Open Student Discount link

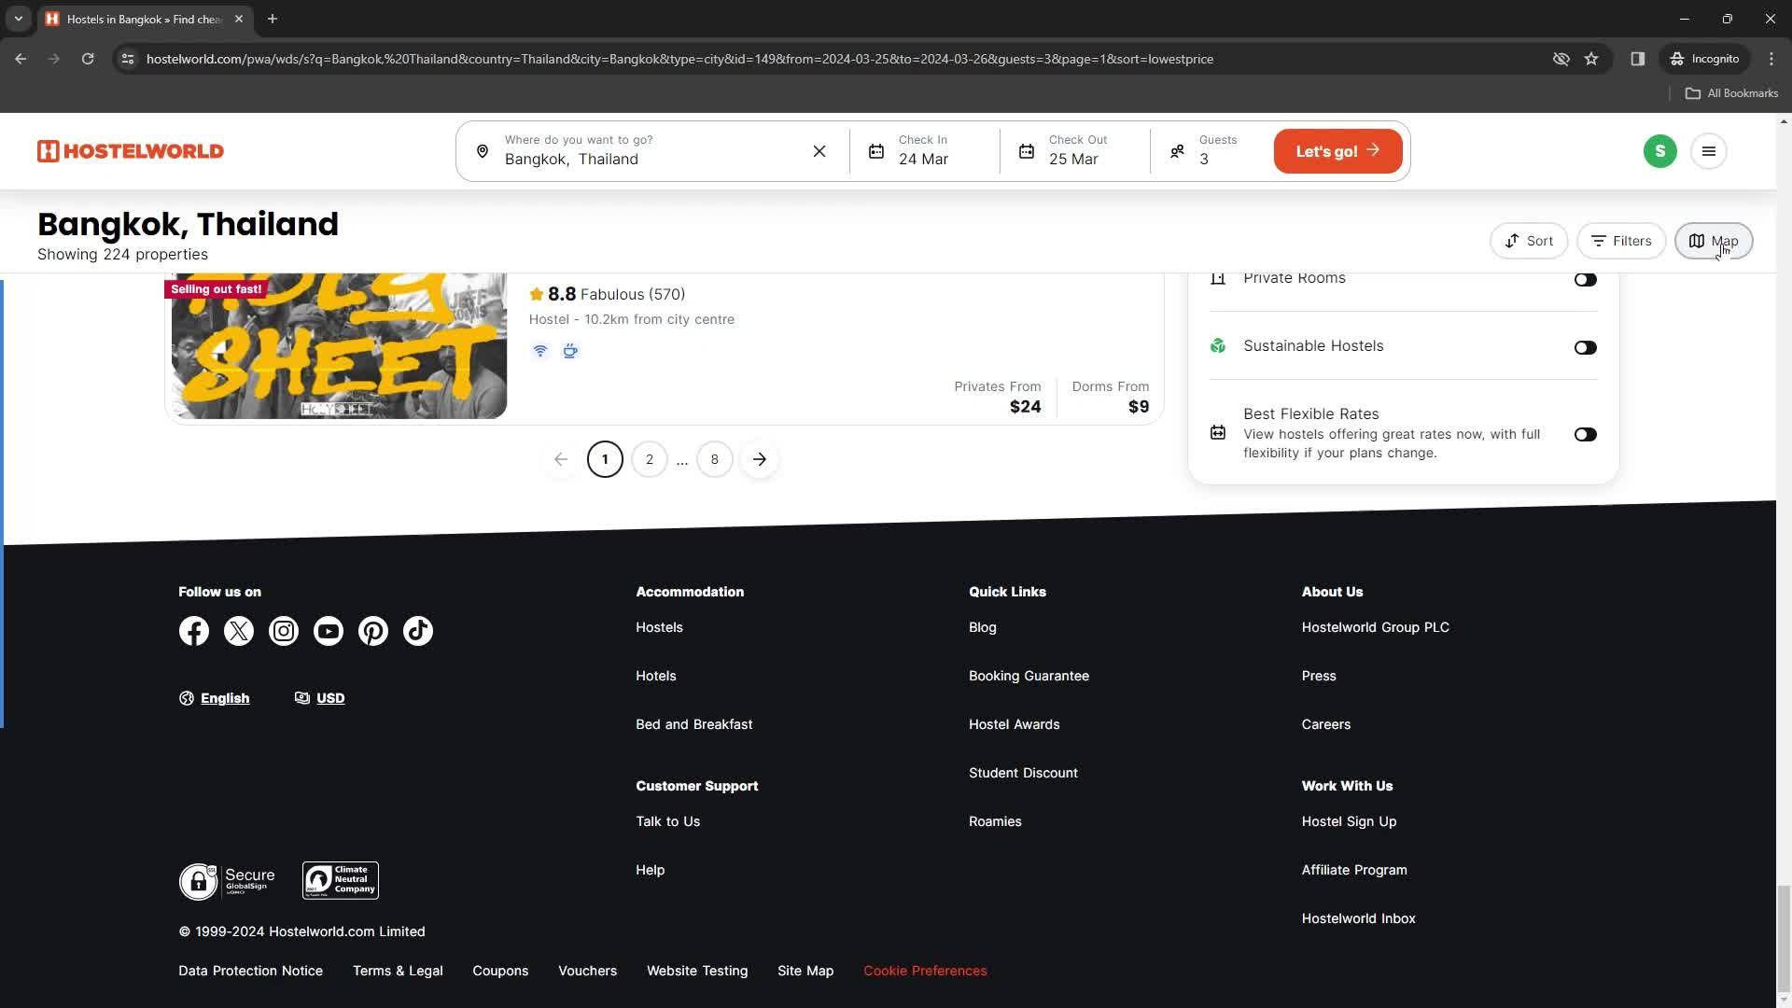(1023, 774)
